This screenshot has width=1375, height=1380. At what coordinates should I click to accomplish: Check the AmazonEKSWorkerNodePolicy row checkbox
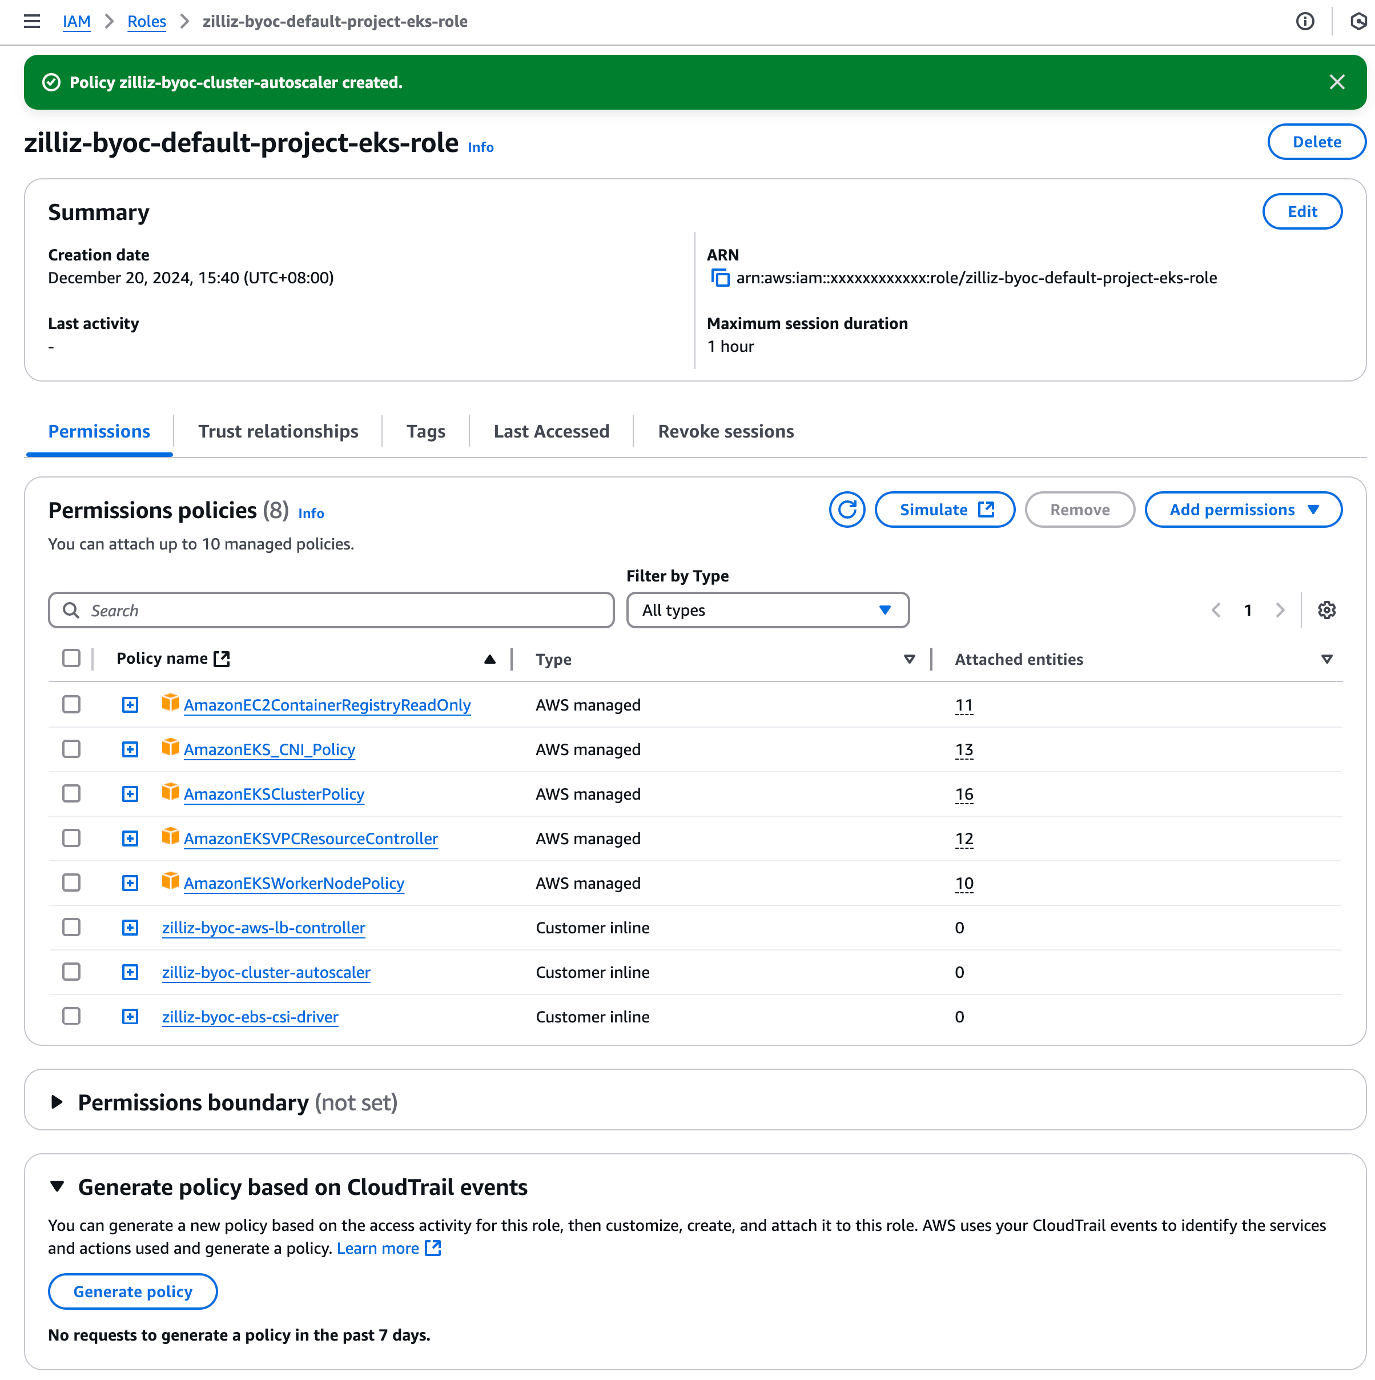point(71,882)
